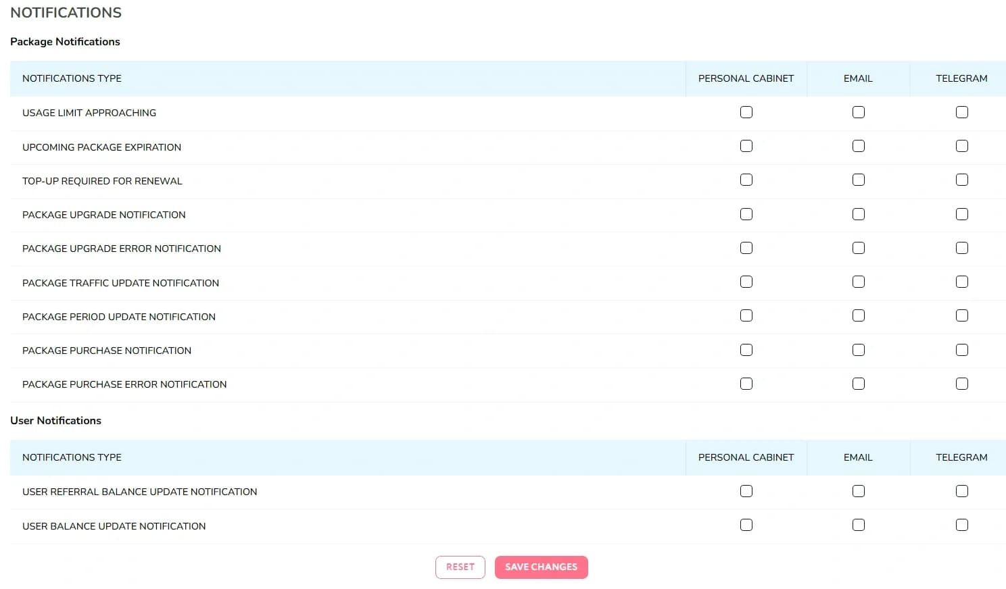Toggle Telegram for Package Upgrade Error Notification
The image size is (1006, 589).
(962, 248)
